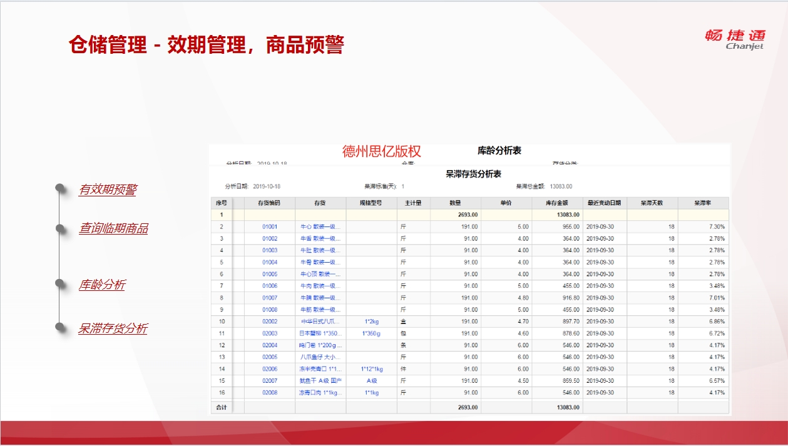Open inventory code 01001
Screen dimensions: 788x446
point(270,226)
